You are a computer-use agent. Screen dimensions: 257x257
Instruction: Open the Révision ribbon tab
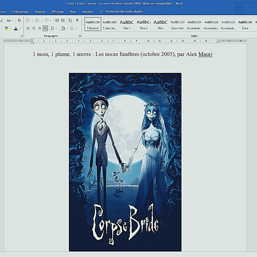click(x=40, y=12)
